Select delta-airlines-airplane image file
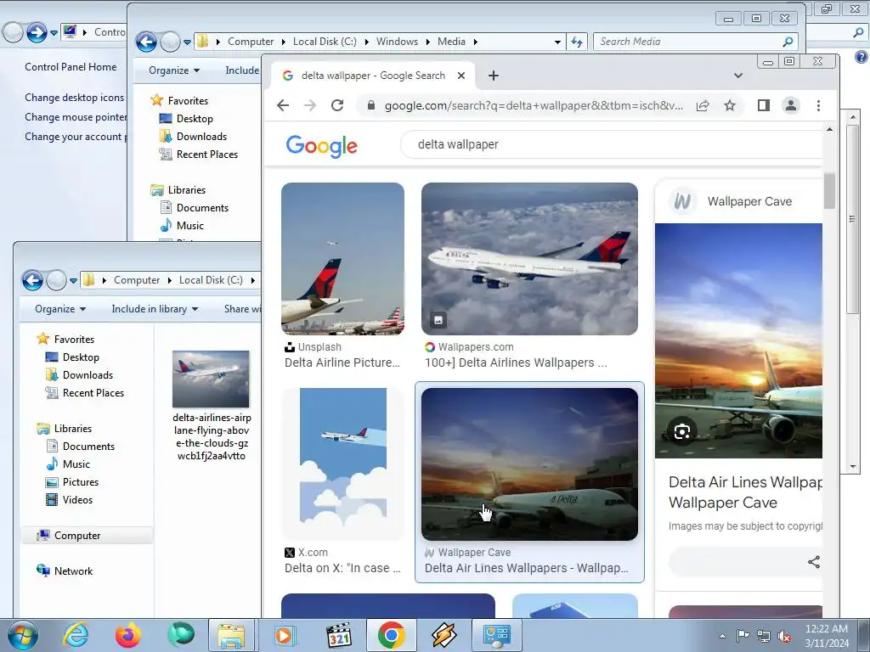This screenshot has height=652, width=870. [x=212, y=406]
